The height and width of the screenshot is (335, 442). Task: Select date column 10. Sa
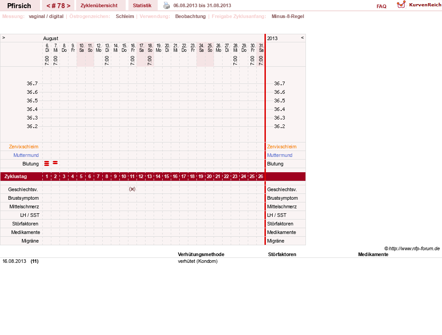tap(82, 48)
